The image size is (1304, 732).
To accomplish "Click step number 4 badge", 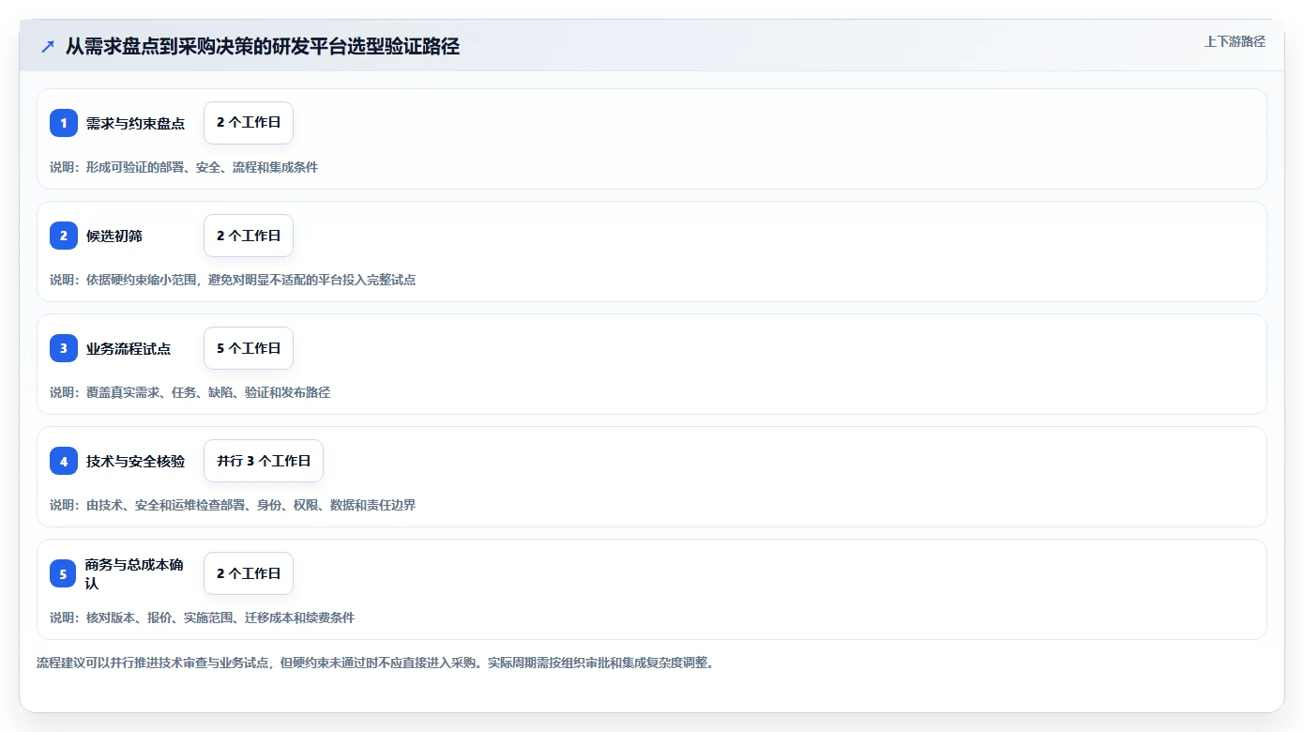I will [x=64, y=461].
